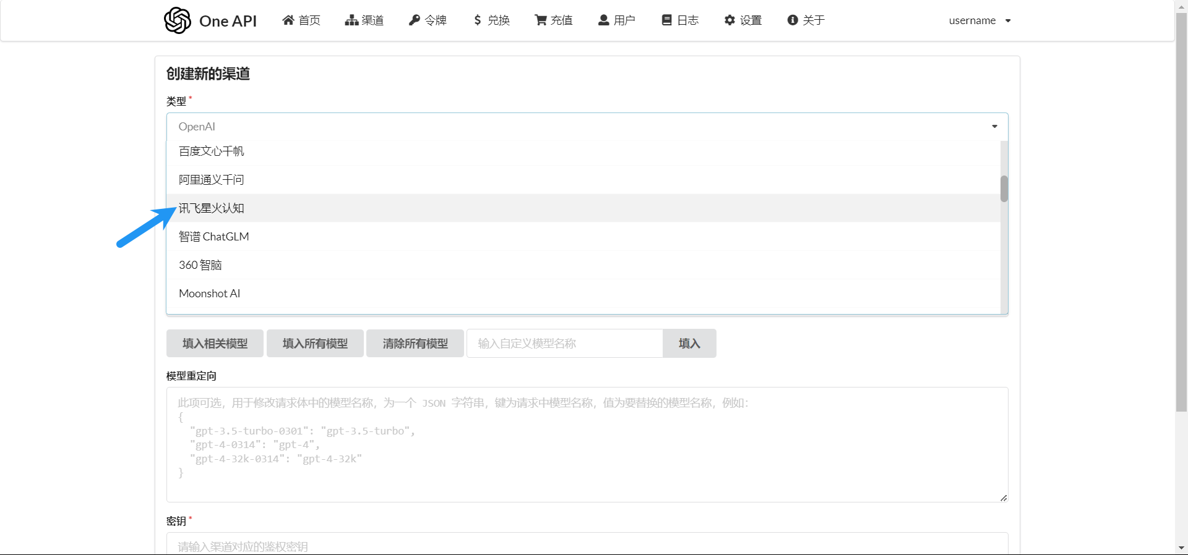
Task: Open the 关于 about page
Action: click(x=806, y=20)
